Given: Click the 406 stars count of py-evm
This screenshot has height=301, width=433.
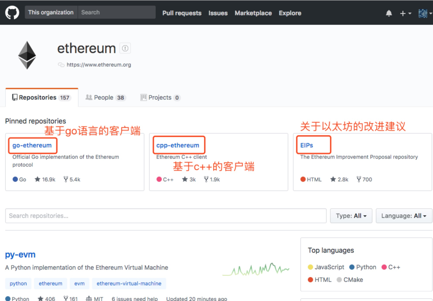Looking at the screenshot, I should coord(46,299).
